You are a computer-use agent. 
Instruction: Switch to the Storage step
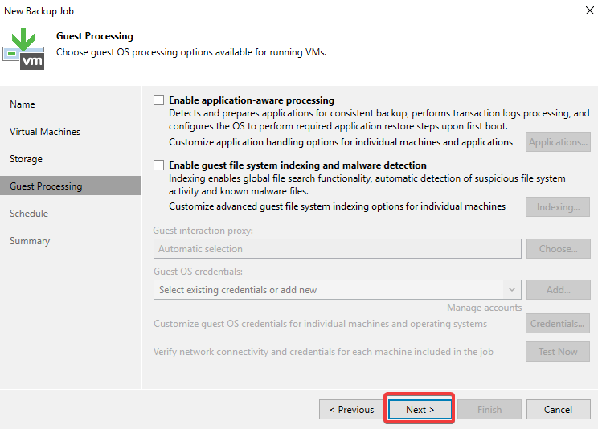pyautogui.click(x=26, y=159)
